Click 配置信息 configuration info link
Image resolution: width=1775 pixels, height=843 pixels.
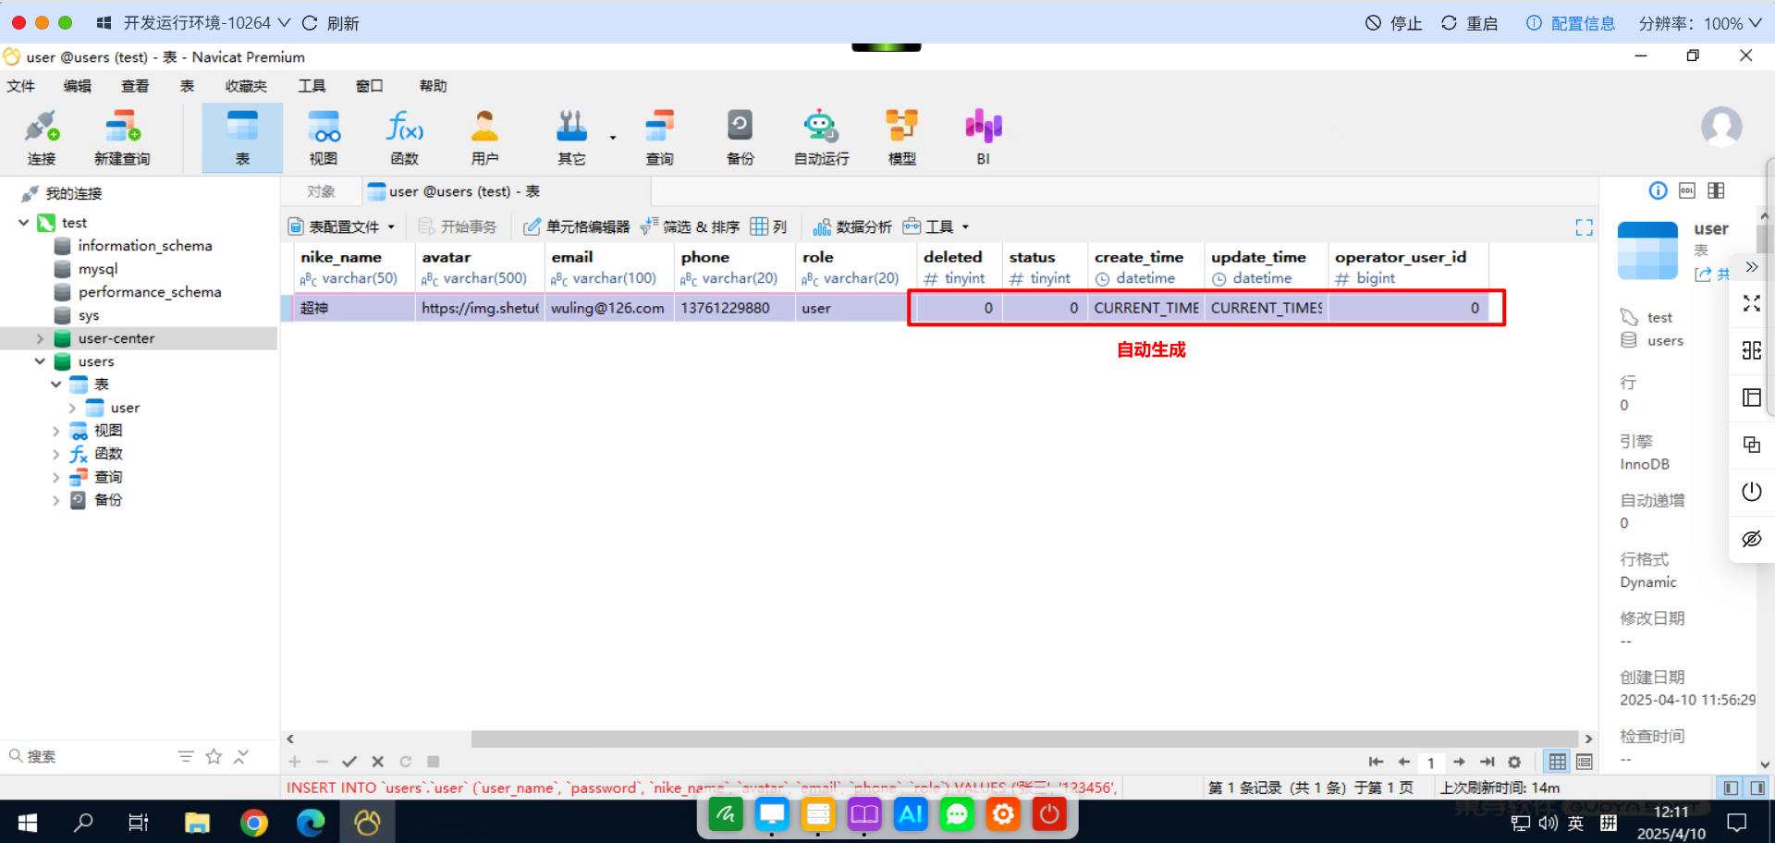point(1571,23)
